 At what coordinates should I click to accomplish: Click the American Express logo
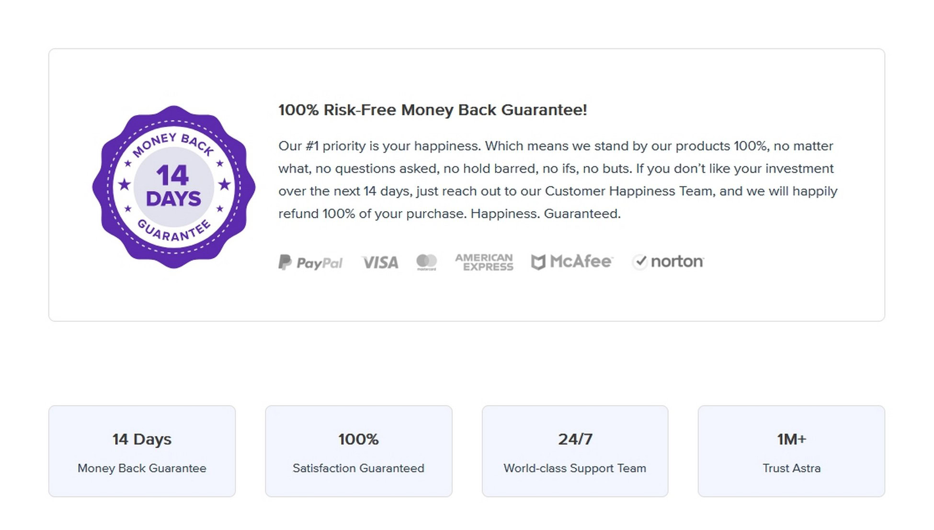[484, 262]
